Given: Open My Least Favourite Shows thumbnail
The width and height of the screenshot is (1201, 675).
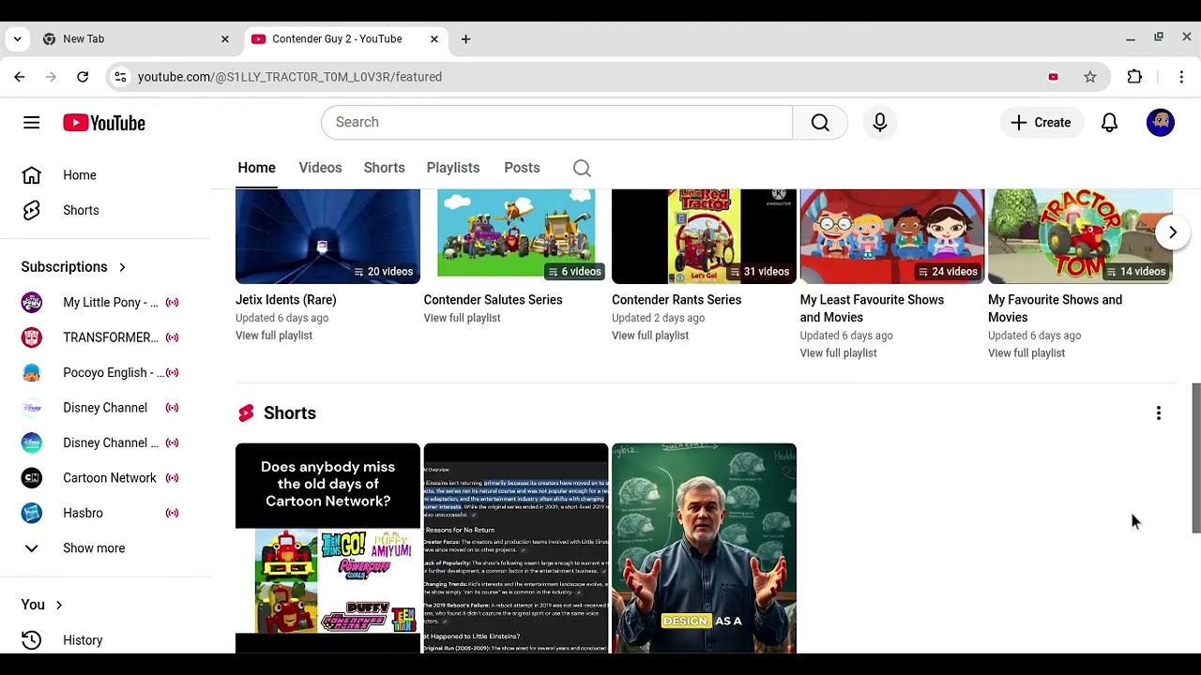Looking at the screenshot, I should [x=892, y=236].
